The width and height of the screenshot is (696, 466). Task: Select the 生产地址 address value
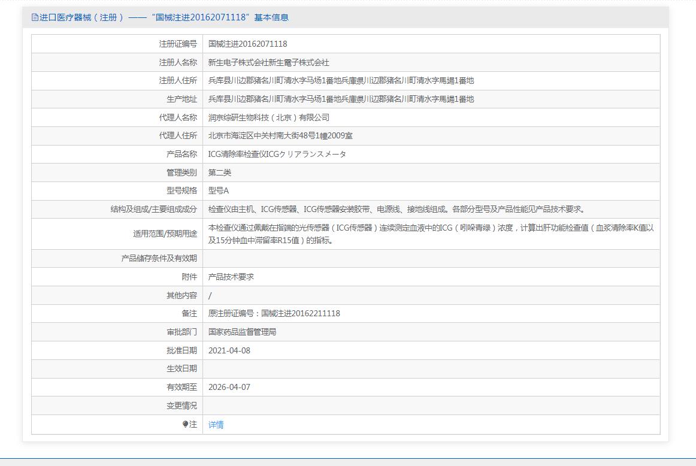(341, 99)
